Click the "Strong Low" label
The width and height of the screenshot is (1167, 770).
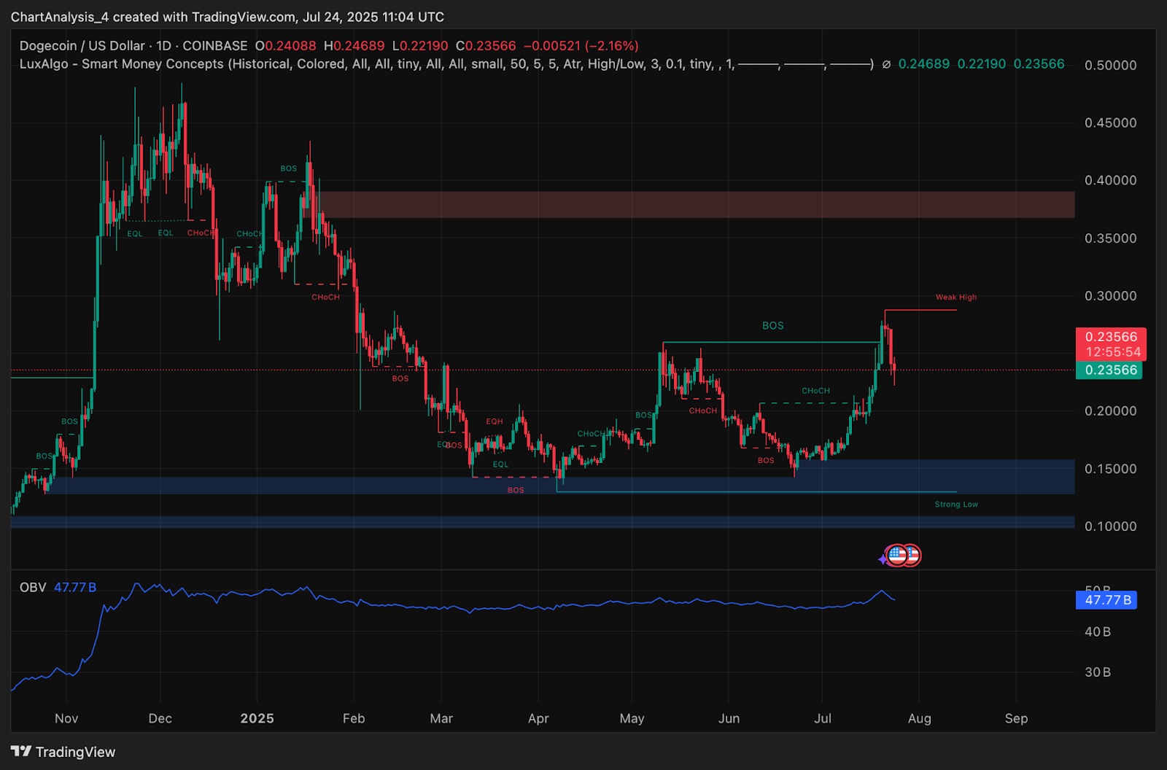[x=956, y=505]
